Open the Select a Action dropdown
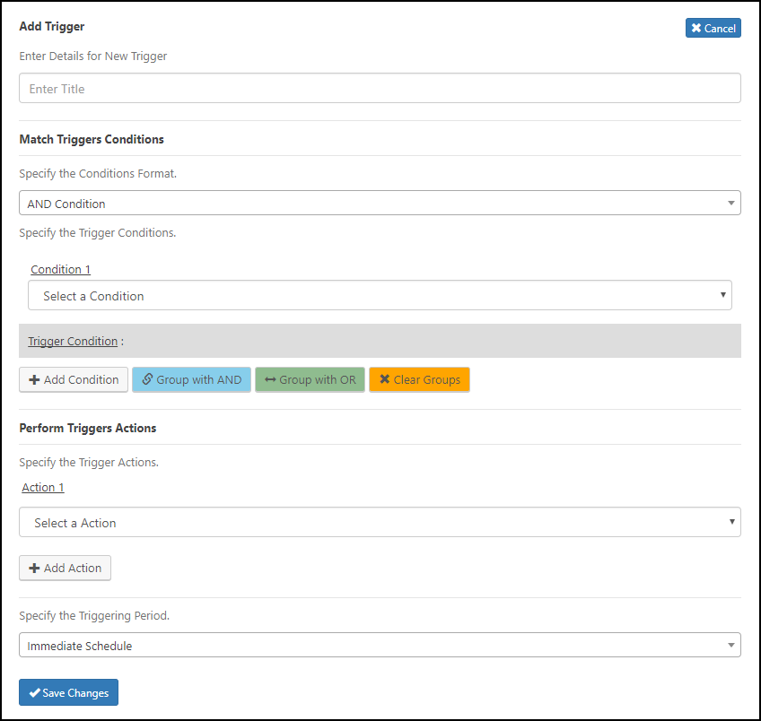 [x=380, y=523]
